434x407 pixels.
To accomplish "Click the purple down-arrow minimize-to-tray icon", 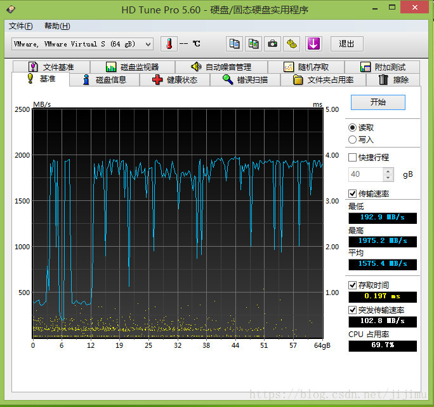I will (x=313, y=44).
